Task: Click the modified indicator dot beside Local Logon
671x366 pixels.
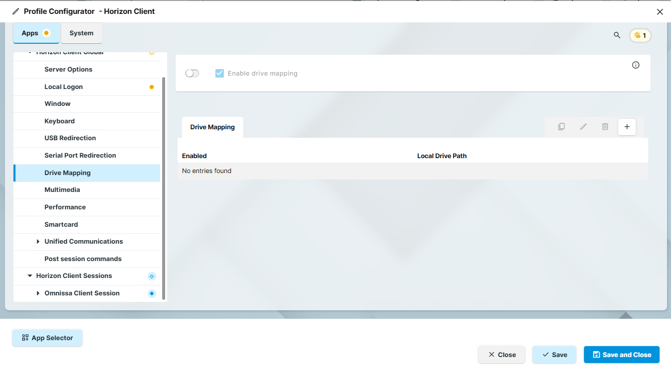Action: coord(151,86)
